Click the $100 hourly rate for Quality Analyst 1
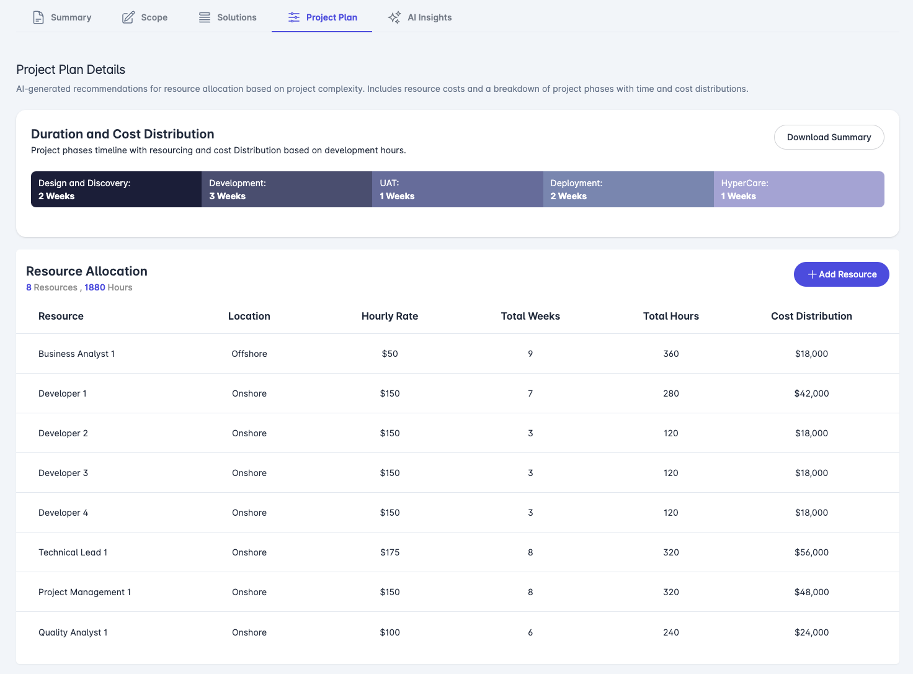 [390, 632]
